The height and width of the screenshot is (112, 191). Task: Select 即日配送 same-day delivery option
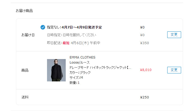73,43
